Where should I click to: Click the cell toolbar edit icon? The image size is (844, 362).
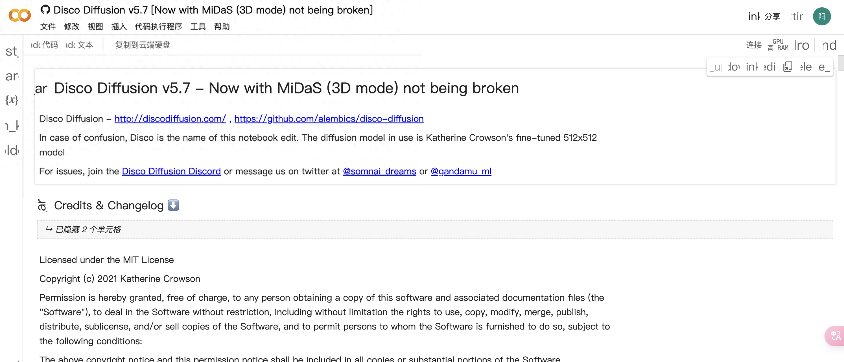tap(770, 67)
